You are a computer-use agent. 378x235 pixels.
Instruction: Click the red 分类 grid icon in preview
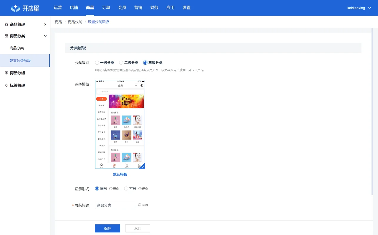(114, 165)
